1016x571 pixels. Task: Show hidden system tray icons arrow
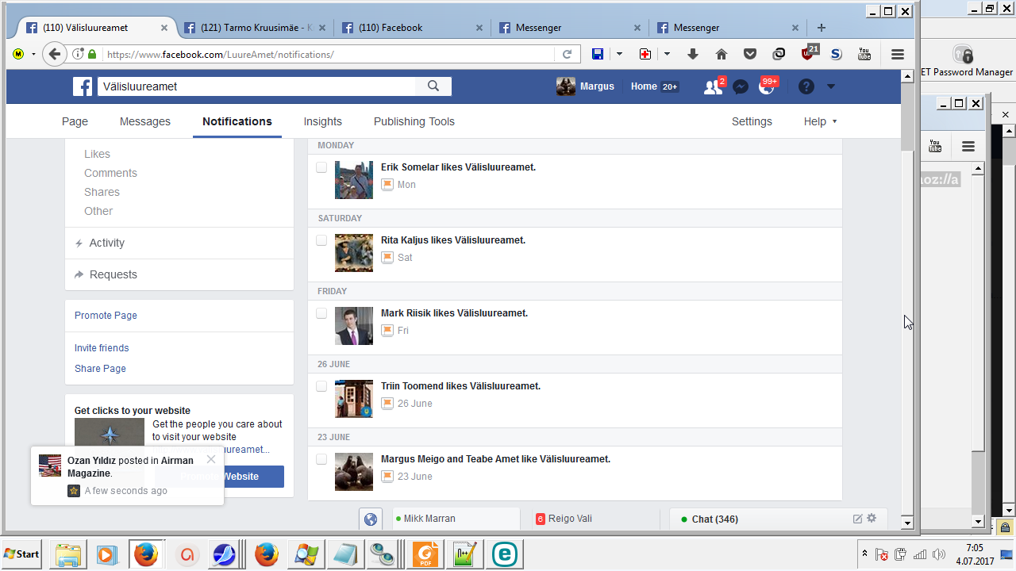coord(864,554)
